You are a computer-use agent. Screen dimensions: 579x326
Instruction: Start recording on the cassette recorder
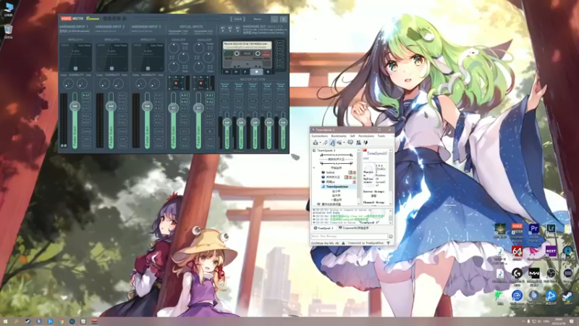click(x=268, y=72)
